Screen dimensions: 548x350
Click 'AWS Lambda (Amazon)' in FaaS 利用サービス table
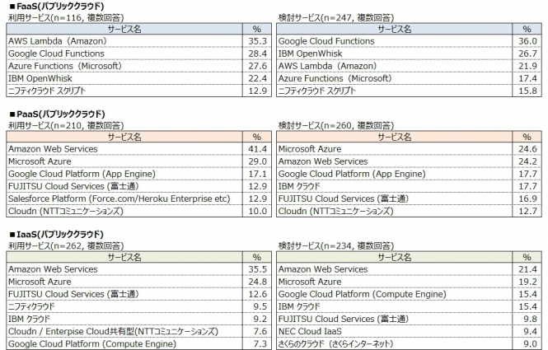(58, 41)
